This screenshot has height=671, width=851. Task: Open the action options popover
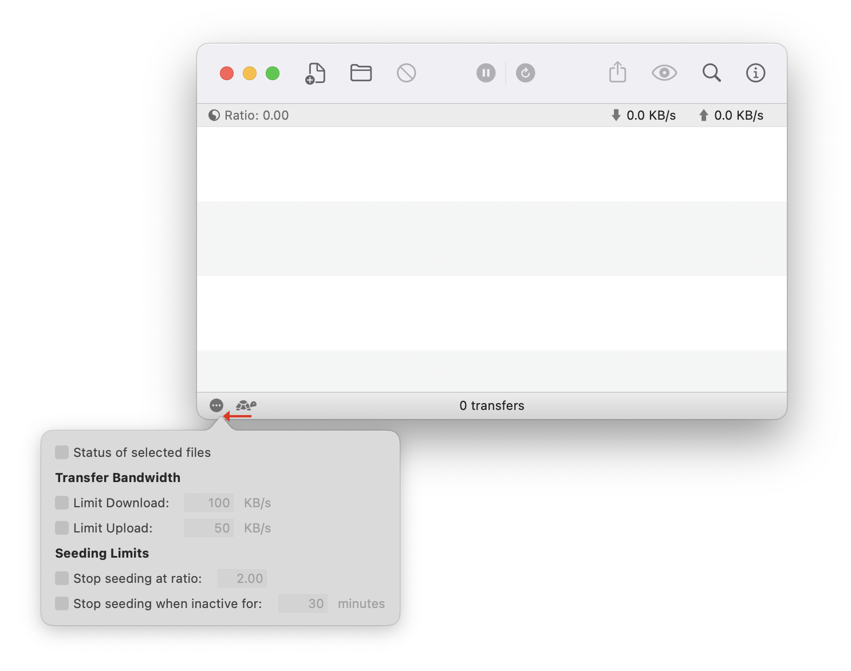pyautogui.click(x=216, y=406)
